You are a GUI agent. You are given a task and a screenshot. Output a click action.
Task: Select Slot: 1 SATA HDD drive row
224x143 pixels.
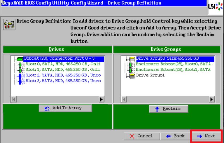63,70
